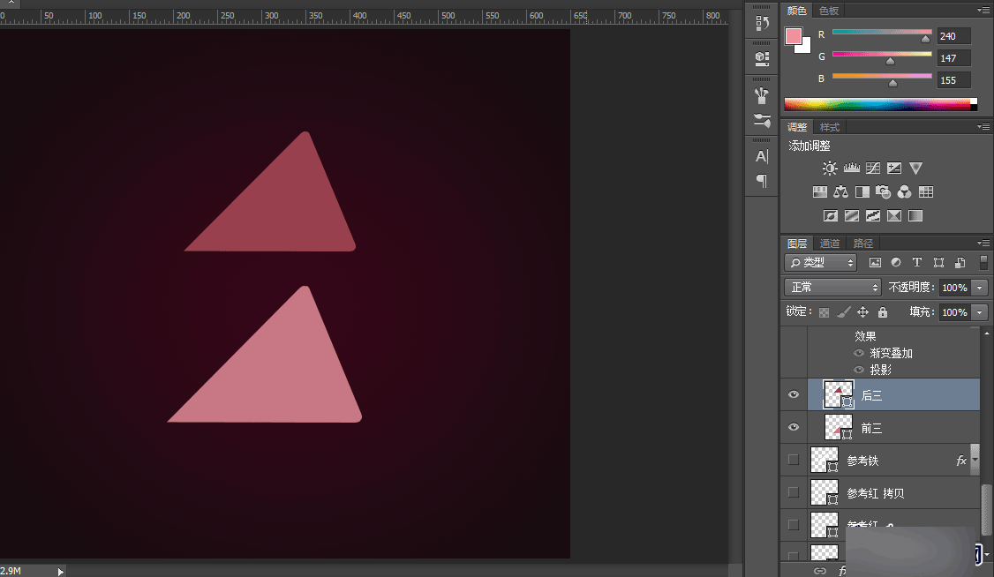This screenshot has width=994, height=577.
Task: Open the History panel icon
Action: pos(762,24)
